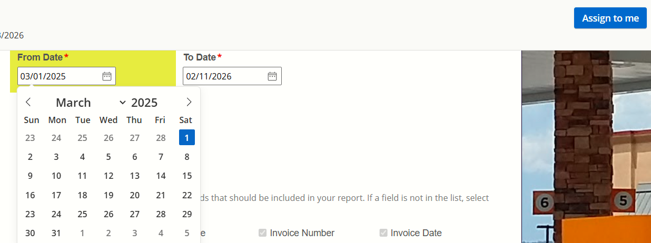Toggle the Invoice Number checkbox
The height and width of the screenshot is (243, 651).
pos(262,233)
